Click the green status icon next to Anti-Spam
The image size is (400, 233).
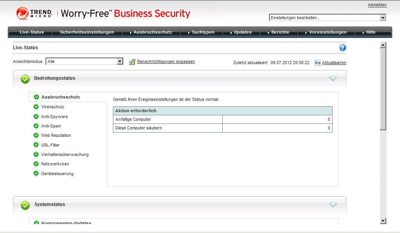pyautogui.click(x=36, y=126)
